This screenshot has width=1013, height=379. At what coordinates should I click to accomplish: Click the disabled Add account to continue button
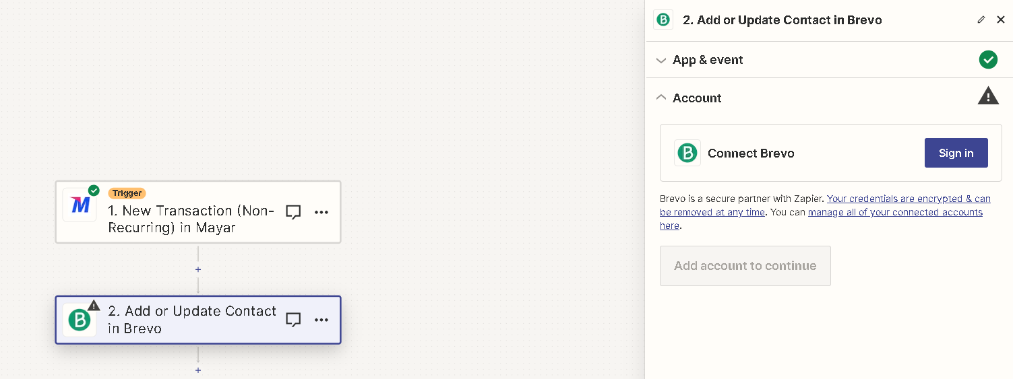click(x=745, y=266)
